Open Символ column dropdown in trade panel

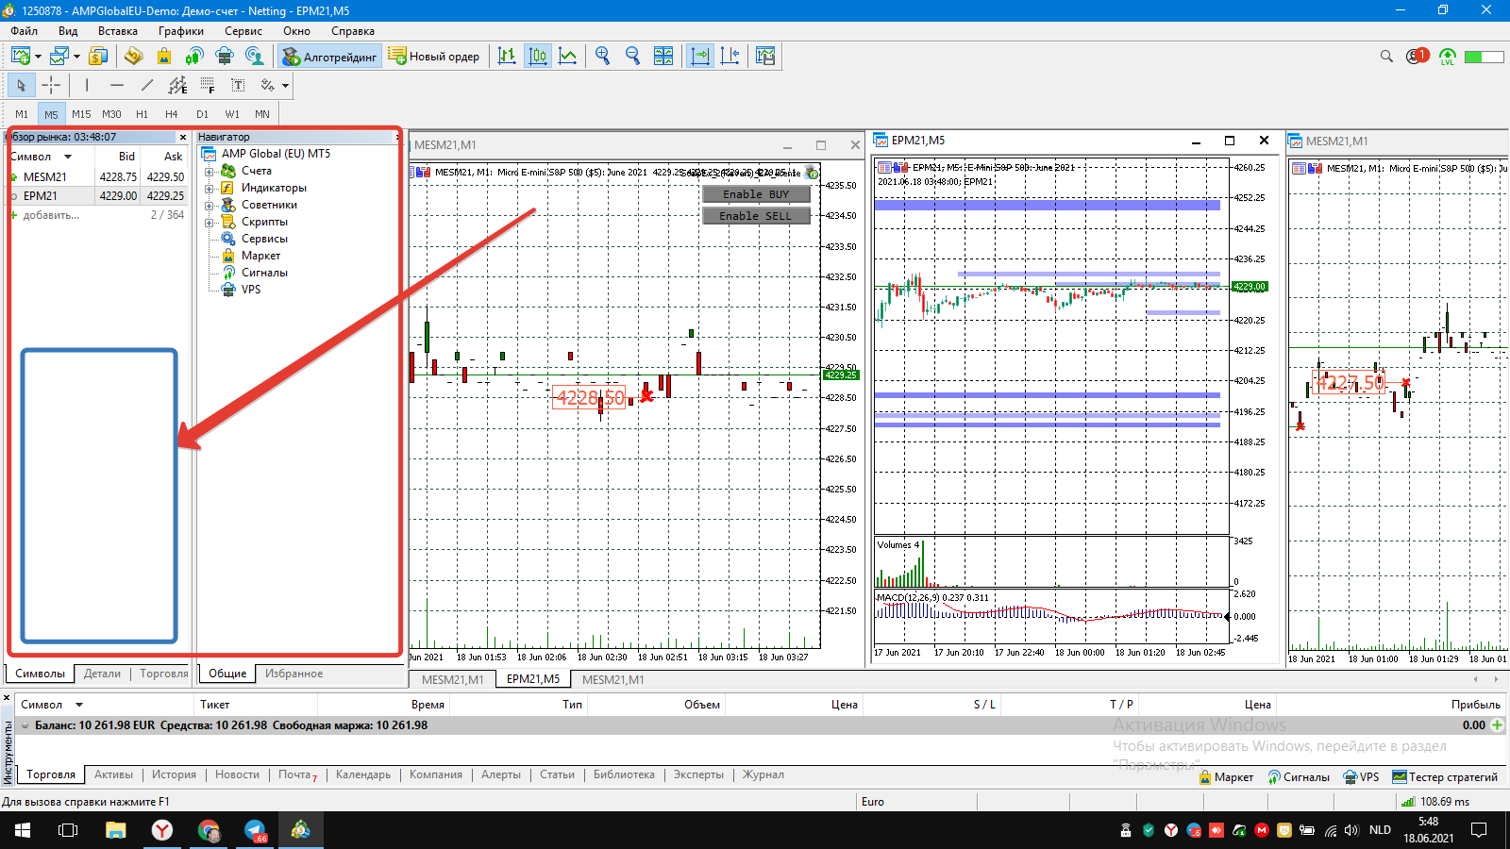79,705
